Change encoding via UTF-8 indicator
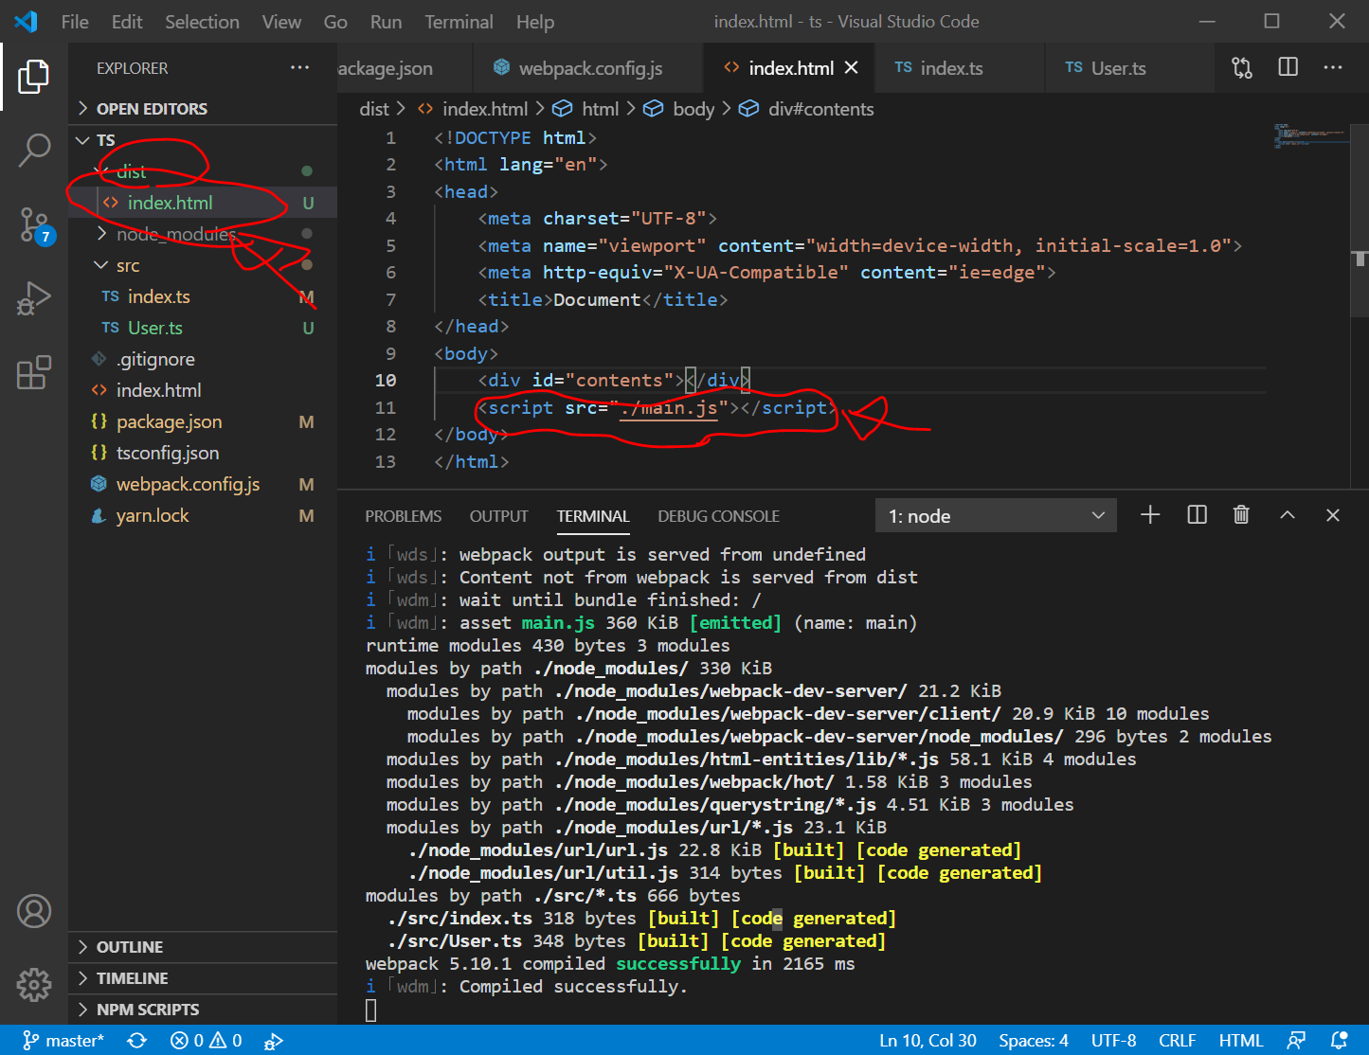This screenshot has width=1369, height=1055. click(x=1113, y=1041)
